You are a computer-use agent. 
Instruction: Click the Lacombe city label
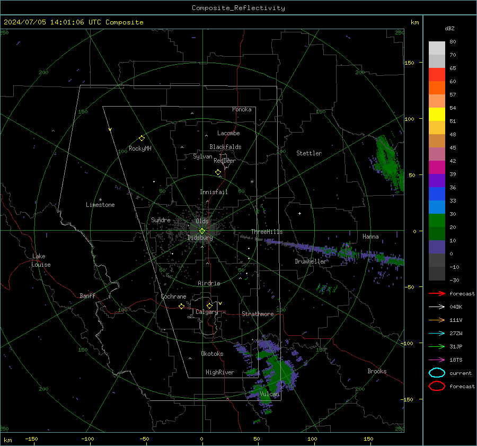(x=228, y=133)
